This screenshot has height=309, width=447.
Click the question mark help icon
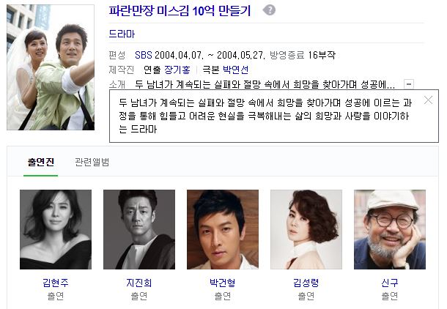(269, 10)
